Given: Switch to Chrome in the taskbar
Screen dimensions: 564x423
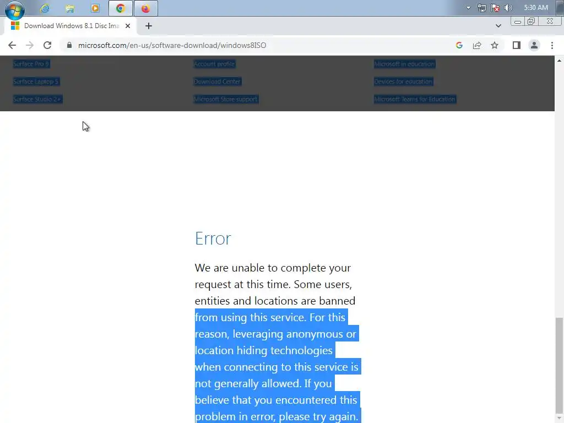Looking at the screenshot, I should [x=121, y=8].
